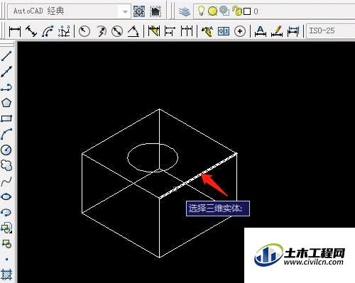This screenshot has width=355, height=283.
Task: Open the Quick Leader tool
Action: 207,31
